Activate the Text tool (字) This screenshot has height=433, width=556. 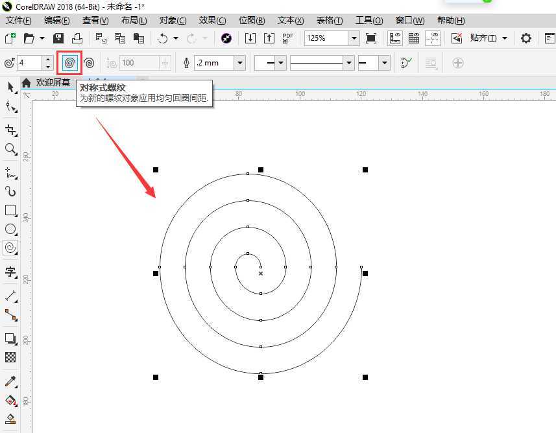click(10, 272)
